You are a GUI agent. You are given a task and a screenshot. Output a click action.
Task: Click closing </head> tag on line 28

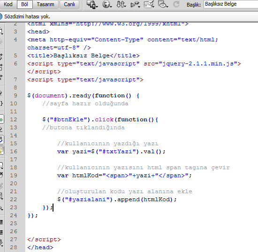click(40, 247)
